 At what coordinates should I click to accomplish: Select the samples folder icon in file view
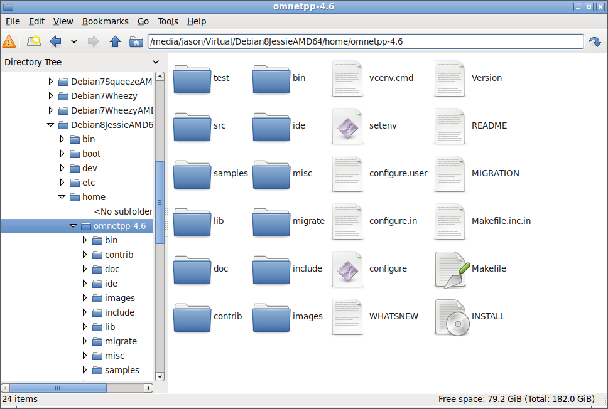point(192,174)
